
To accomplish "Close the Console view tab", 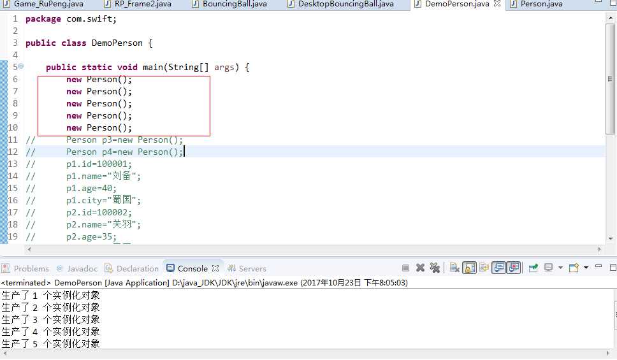I will (215, 268).
